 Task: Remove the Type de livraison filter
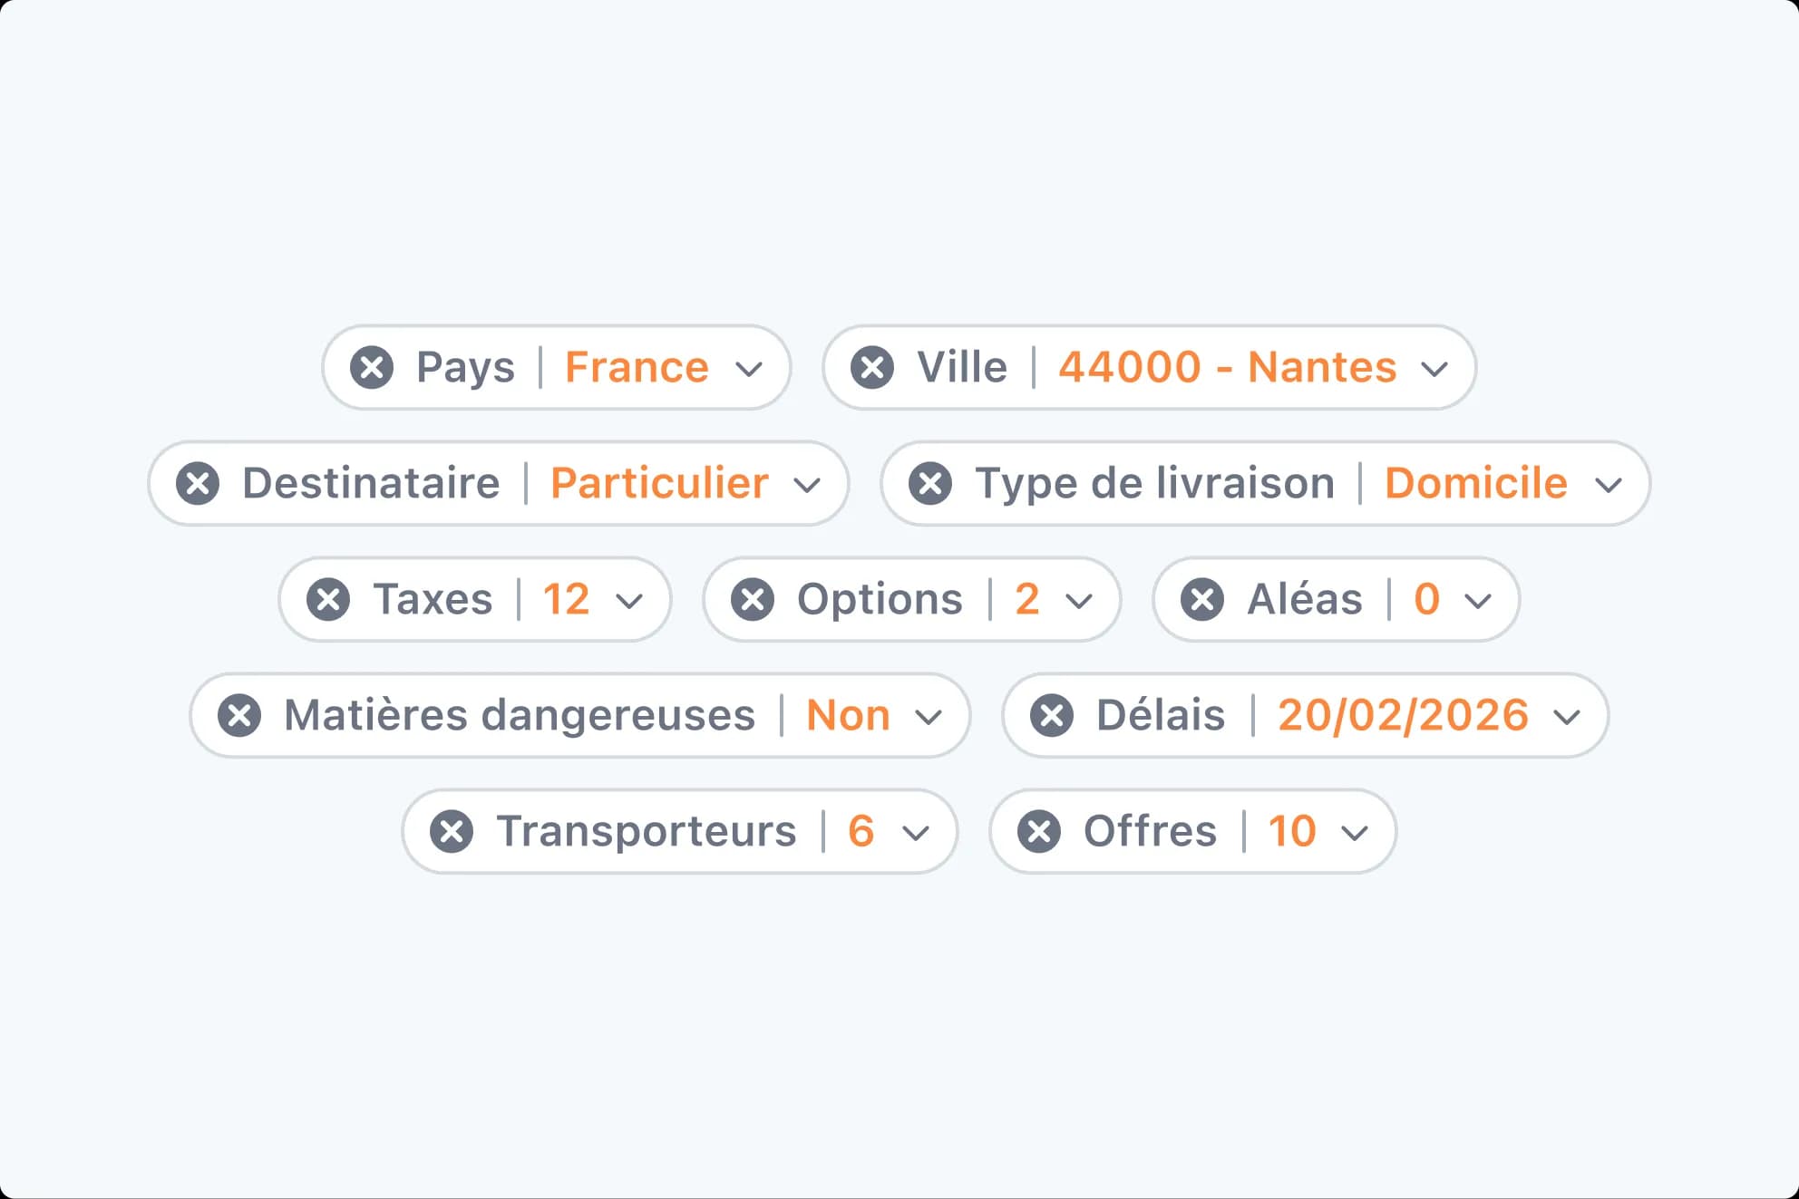(x=930, y=483)
